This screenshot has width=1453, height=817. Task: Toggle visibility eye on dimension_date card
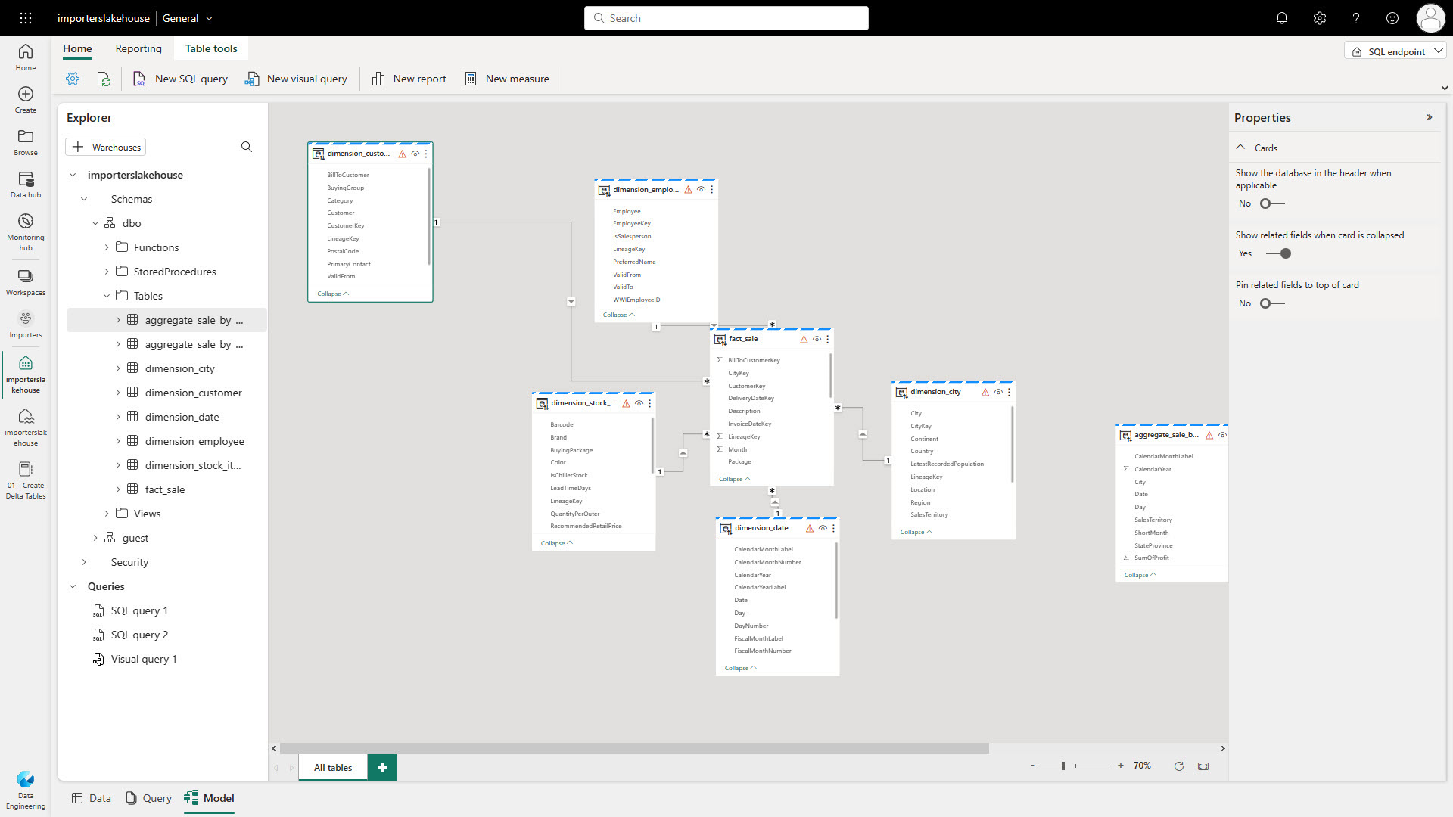tap(823, 528)
